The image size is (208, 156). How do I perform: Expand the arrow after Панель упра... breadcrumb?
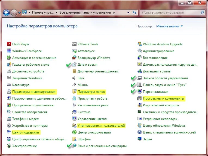click(57, 12)
